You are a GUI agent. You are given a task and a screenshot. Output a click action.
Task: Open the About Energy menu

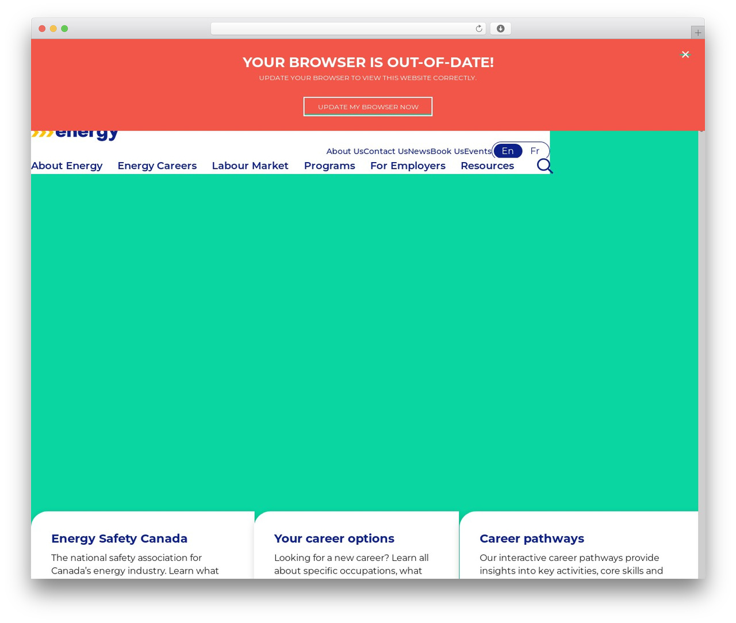click(67, 166)
